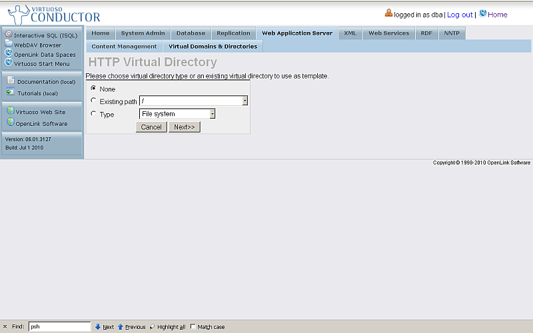Switch to the NNTP tab
The height and width of the screenshot is (333, 533).
click(452, 33)
